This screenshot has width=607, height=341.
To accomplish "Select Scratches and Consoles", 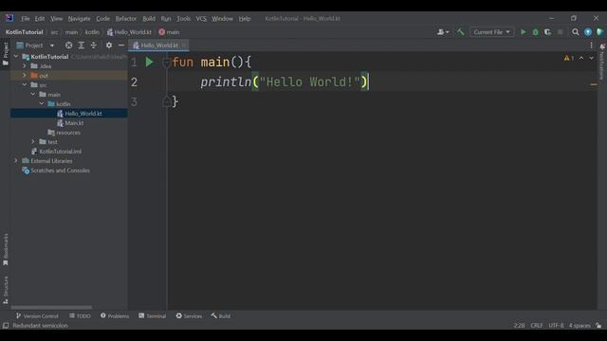I will click(56, 170).
